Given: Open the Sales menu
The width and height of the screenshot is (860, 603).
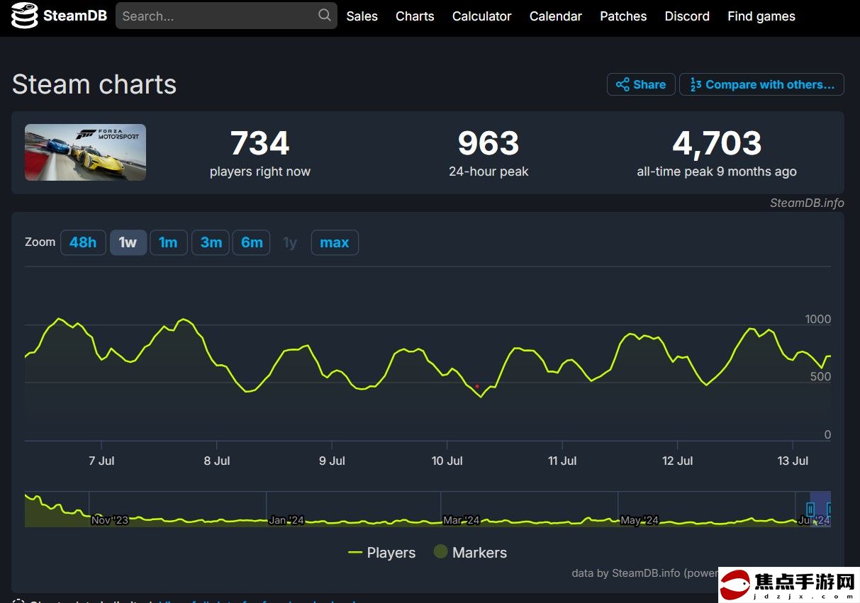Looking at the screenshot, I should 362,16.
